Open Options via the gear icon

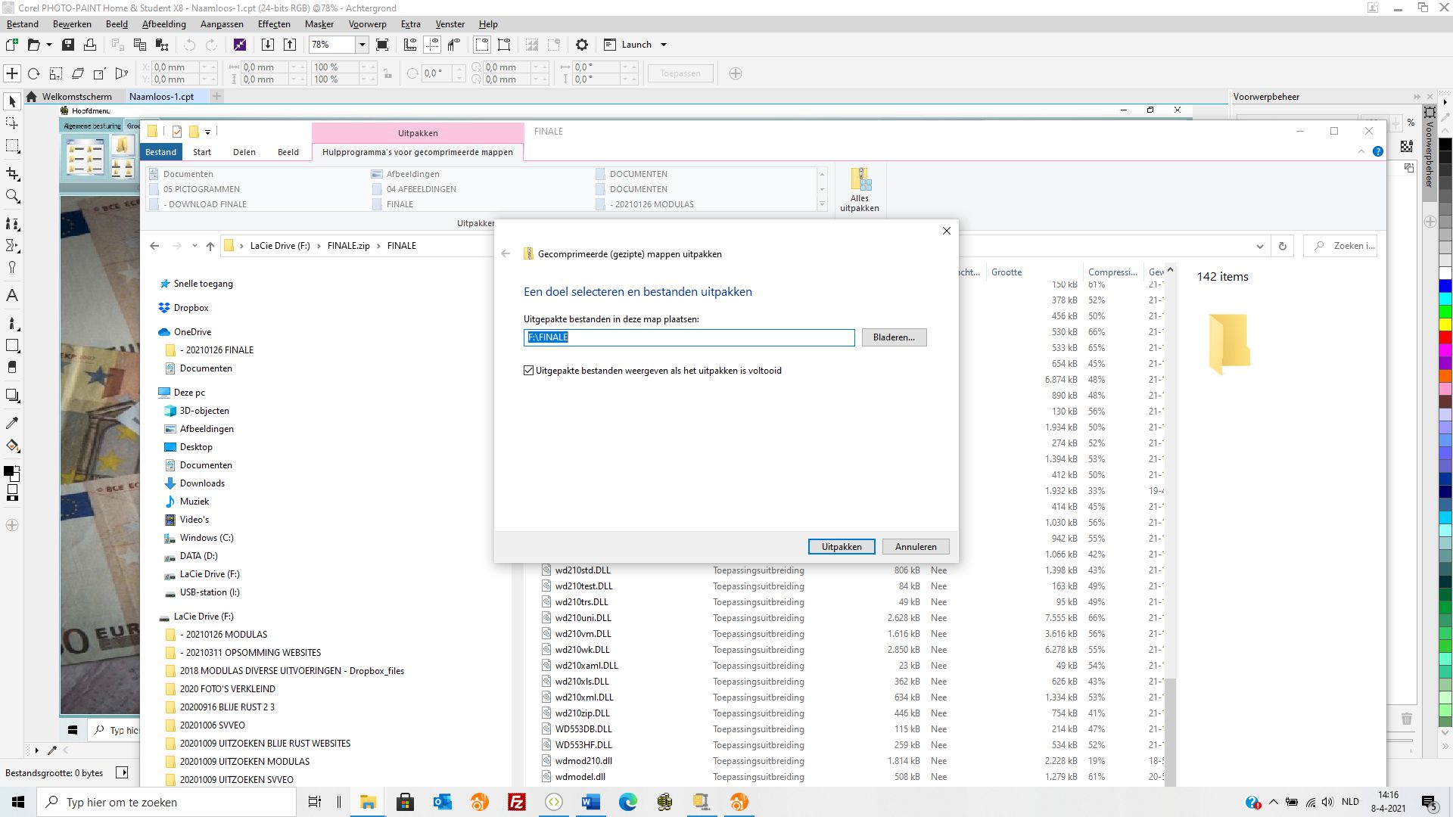pos(582,45)
